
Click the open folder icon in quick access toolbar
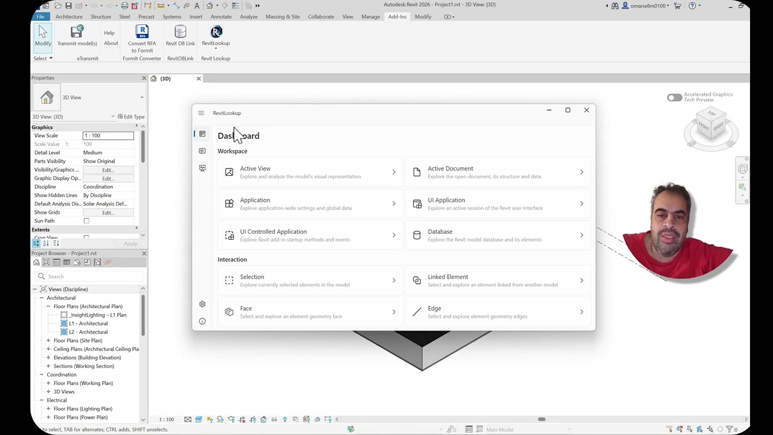[58, 5]
